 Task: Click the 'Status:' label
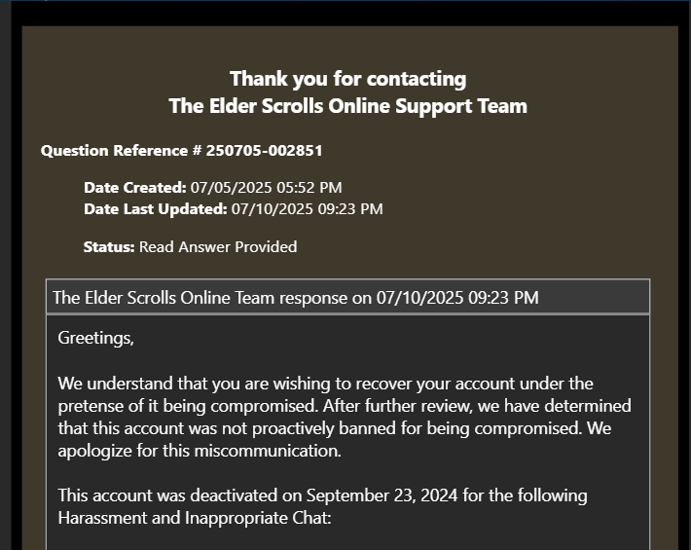109,247
